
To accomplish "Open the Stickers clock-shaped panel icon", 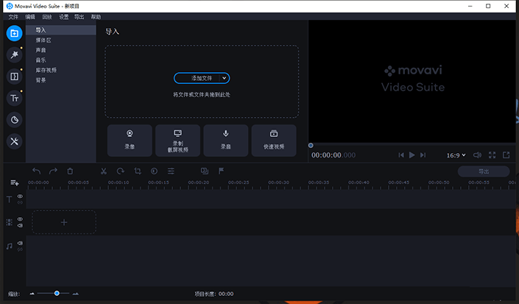I will [x=14, y=120].
